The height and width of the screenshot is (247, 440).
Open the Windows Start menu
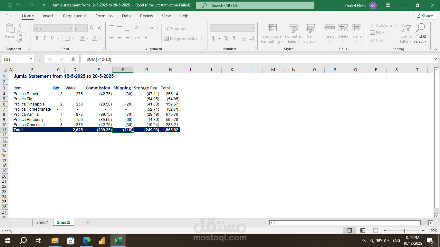[7, 241]
